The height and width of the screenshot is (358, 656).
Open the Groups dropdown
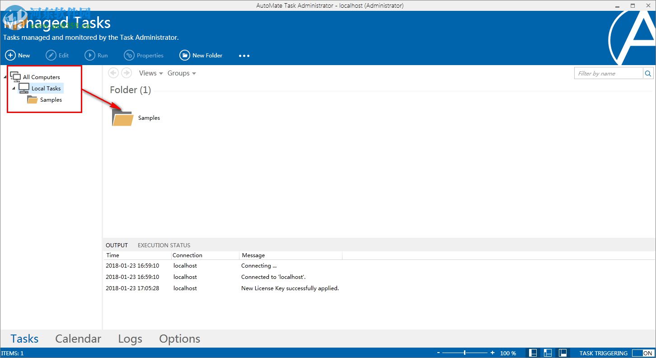point(181,73)
